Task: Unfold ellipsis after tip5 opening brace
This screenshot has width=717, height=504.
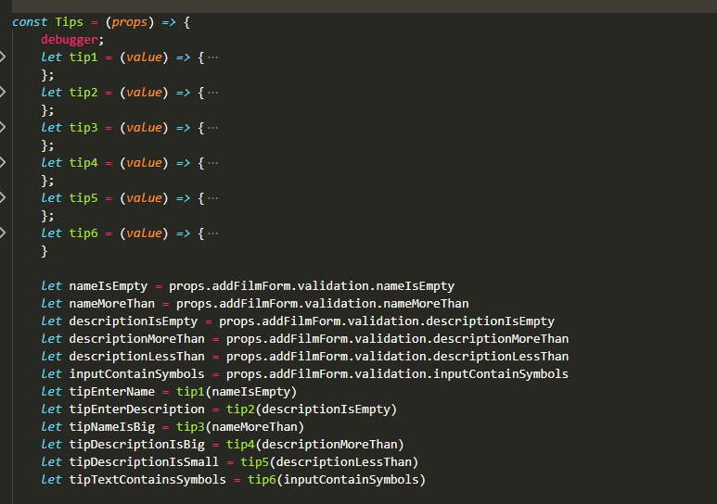Action: coord(212,198)
